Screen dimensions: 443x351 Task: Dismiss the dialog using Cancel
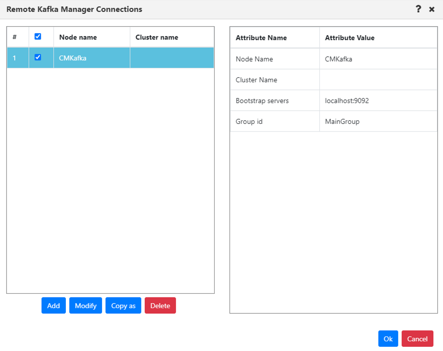(417, 338)
